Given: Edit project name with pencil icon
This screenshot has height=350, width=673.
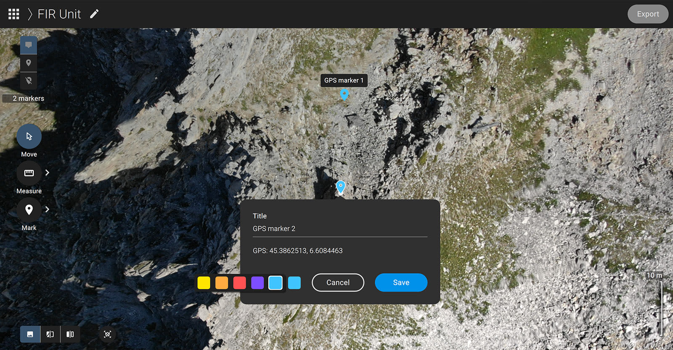Looking at the screenshot, I should coord(94,14).
